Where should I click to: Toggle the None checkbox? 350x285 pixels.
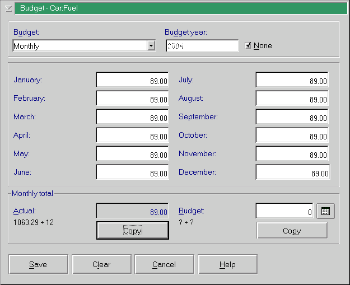(x=248, y=45)
